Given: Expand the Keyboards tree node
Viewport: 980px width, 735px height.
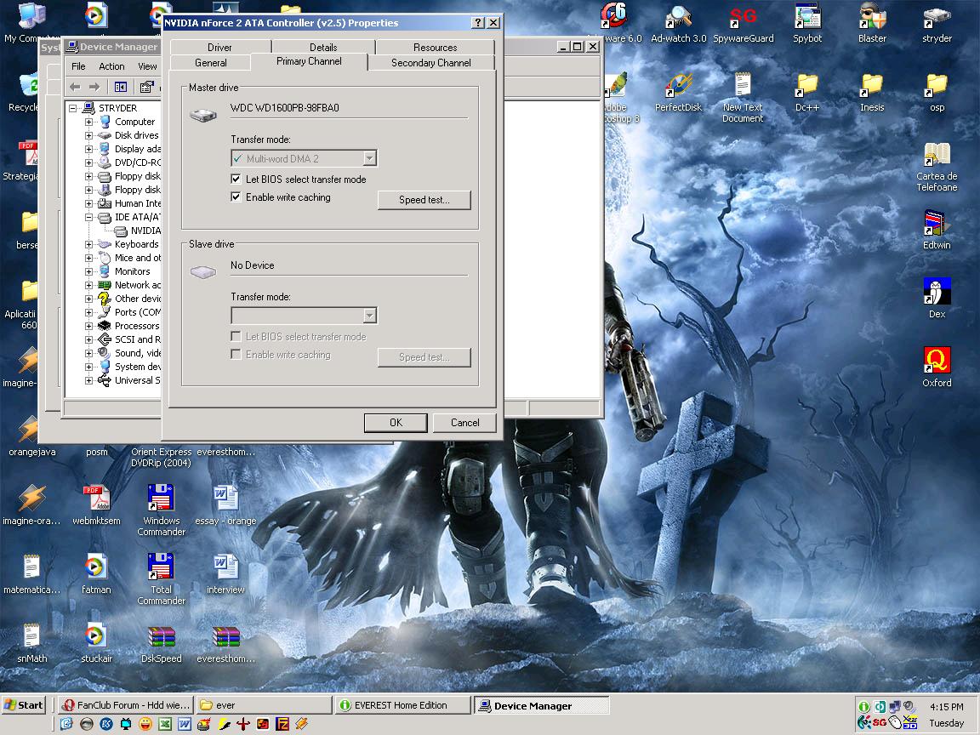Looking at the screenshot, I should point(88,244).
